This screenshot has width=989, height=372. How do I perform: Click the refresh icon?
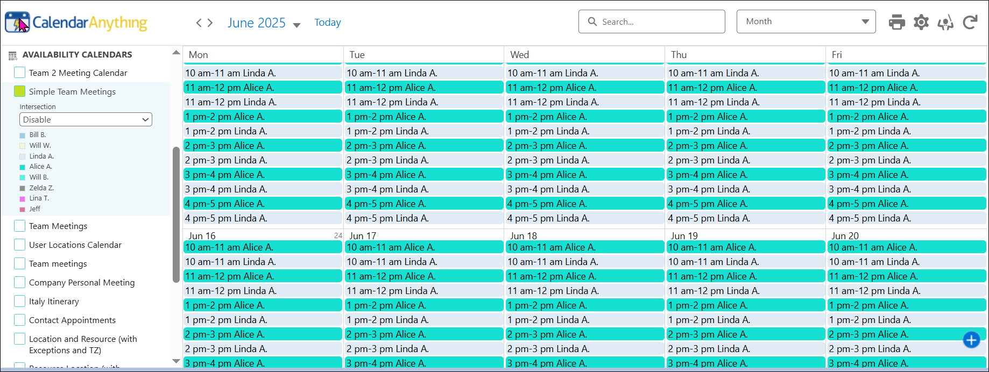970,23
